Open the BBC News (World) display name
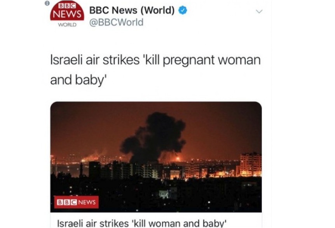335x228 pixels. coord(132,10)
